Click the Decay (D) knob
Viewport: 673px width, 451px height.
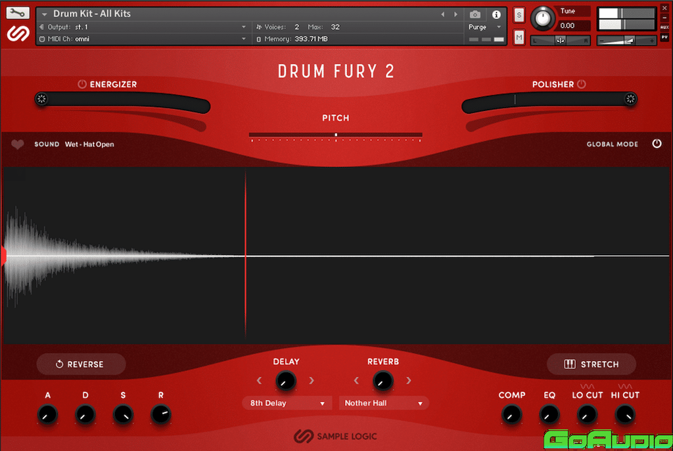click(x=85, y=414)
